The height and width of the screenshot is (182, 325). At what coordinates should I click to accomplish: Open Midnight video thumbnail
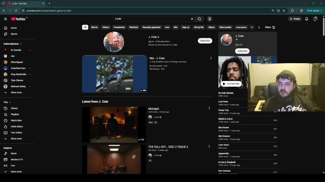114,125
